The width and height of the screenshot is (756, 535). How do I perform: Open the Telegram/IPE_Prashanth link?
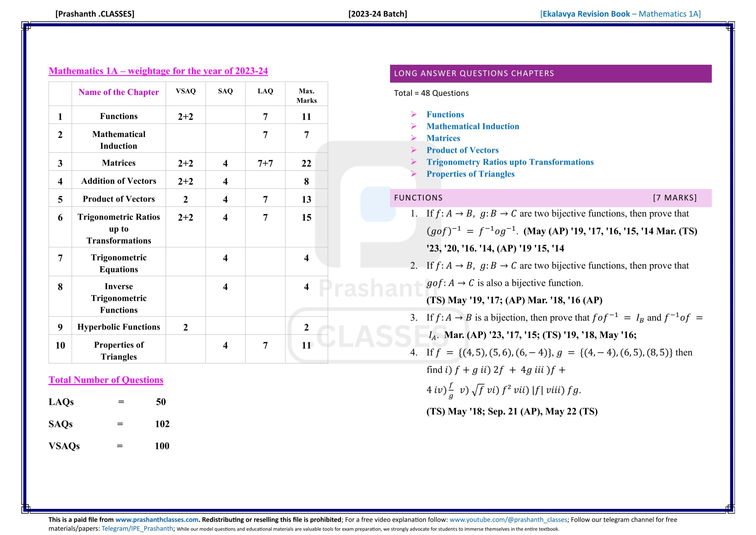[137, 529]
